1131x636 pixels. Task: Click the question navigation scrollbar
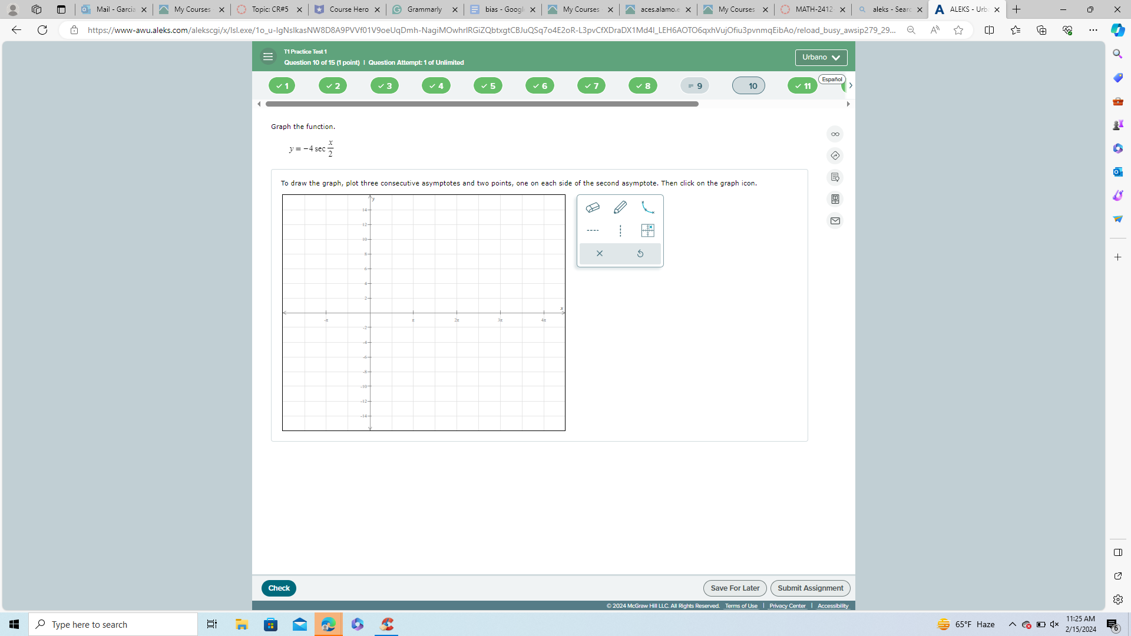pos(482,104)
